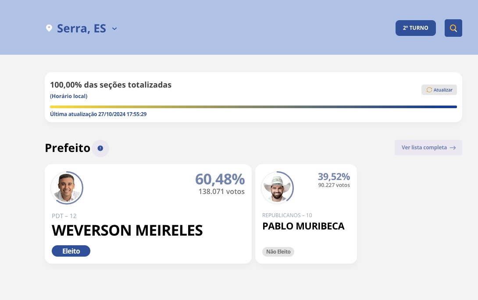The image size is (478, 300).
Task: Select the 2º TURNO round button
Action: (415, 28)
